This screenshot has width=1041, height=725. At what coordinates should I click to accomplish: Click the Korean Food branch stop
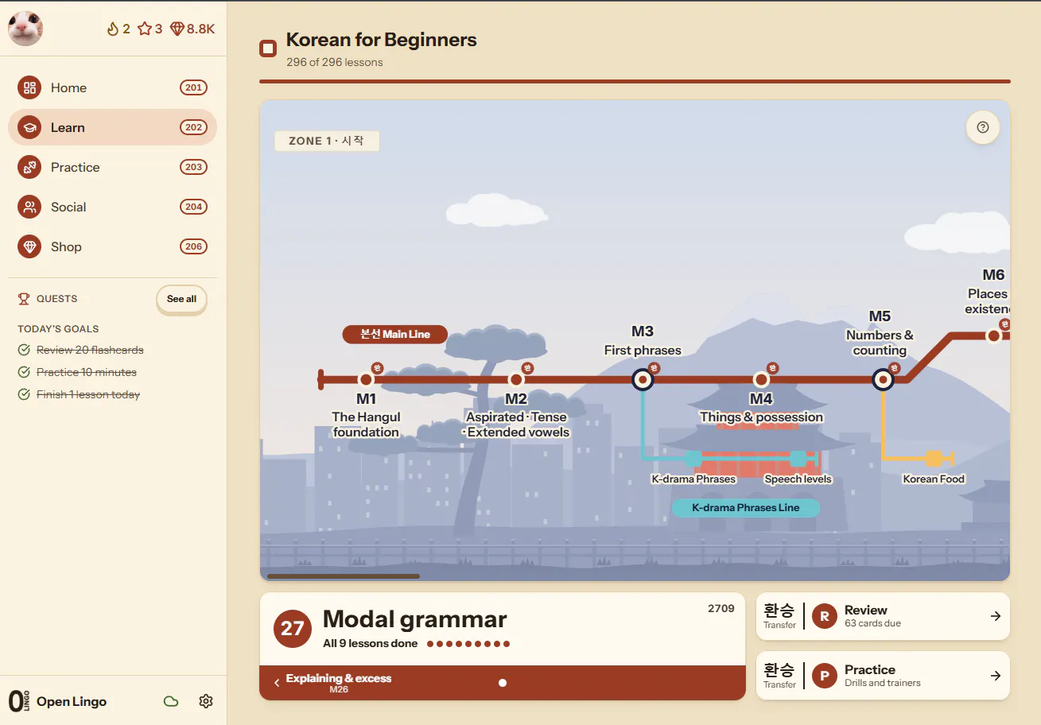tap(934, 459)
